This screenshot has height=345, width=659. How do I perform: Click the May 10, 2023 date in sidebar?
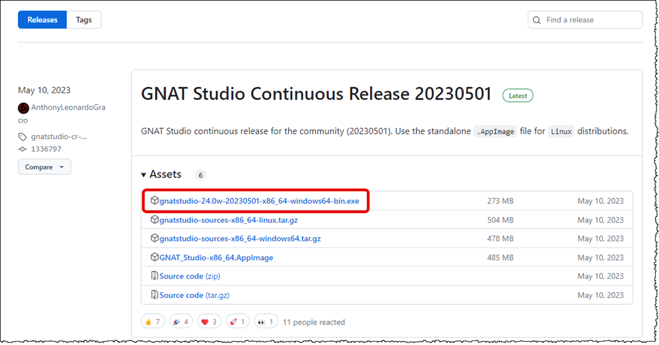click(x=44, y=90)
